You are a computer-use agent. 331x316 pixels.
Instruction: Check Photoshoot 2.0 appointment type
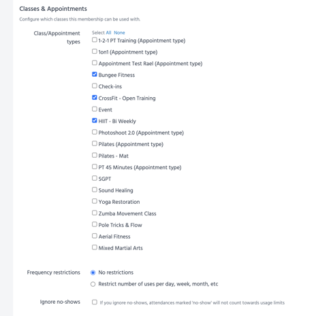point(95,132)
